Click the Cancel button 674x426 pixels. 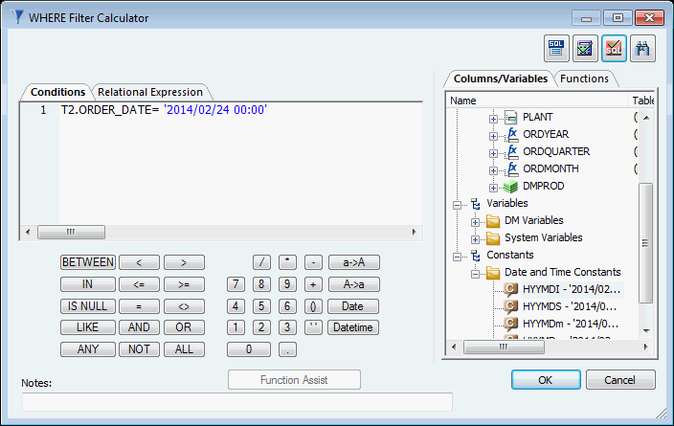click(620, 380)
